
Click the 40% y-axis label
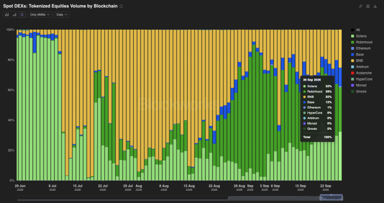point(11,120)
